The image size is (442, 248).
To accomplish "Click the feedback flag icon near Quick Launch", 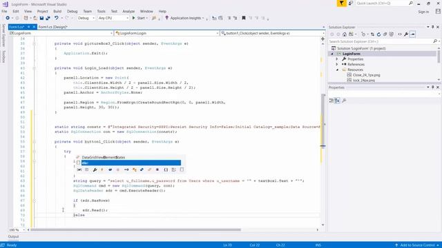I will click(x=341, y=3).
